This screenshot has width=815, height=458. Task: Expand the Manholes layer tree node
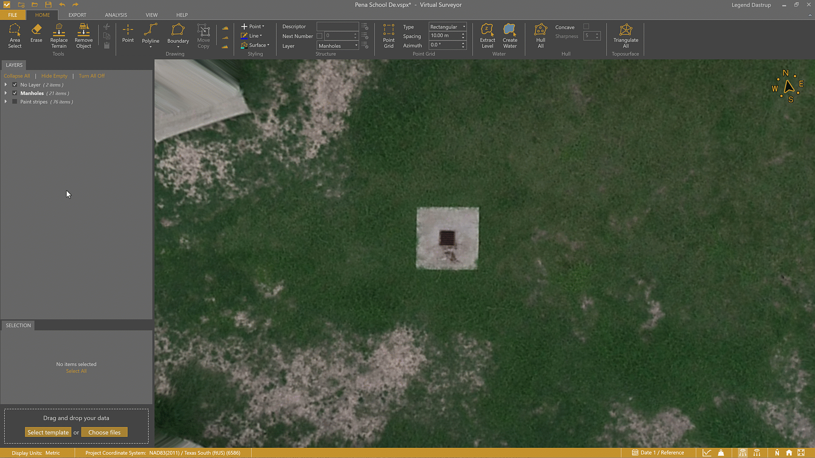pyautogui.click(x=6, y=93)
